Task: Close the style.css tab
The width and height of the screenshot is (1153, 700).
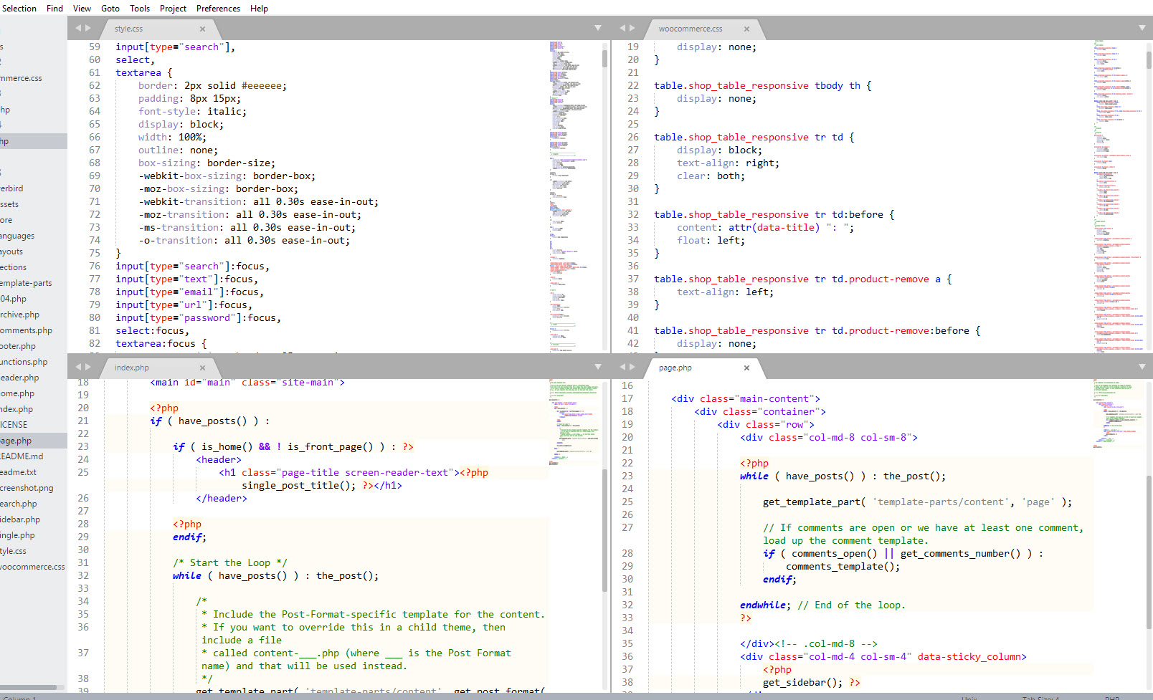Action: tap(203, 29)
